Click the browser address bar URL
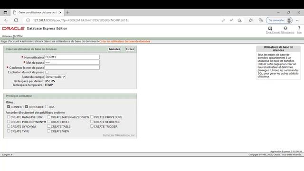Viewport: 304px width, 171px height. click(81, 20)
